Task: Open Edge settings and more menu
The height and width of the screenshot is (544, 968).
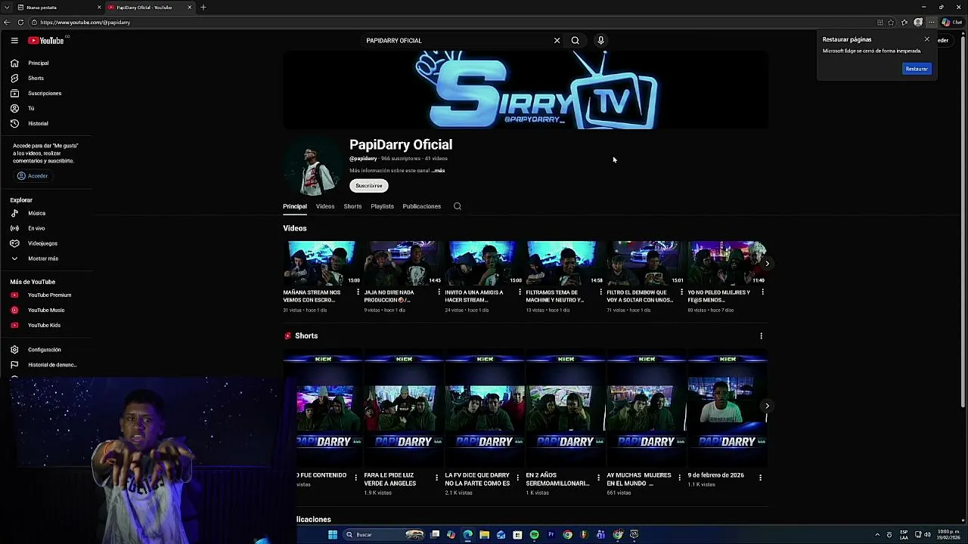Action: (932, 22)
